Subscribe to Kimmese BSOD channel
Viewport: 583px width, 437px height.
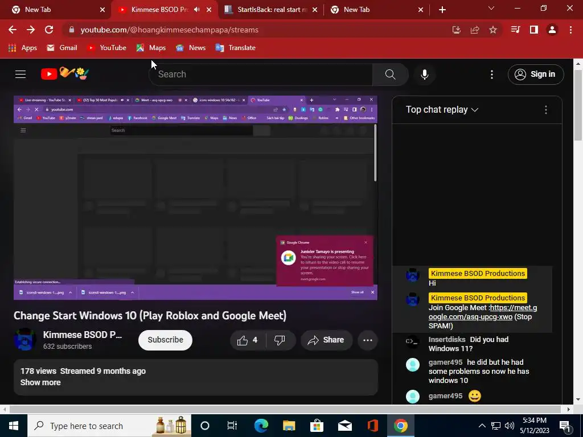click(166, 340)
